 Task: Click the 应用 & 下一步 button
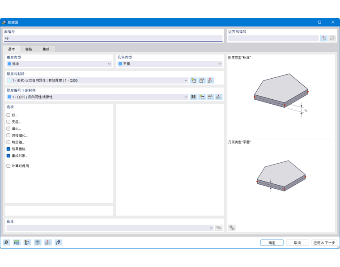pos(324,243)
